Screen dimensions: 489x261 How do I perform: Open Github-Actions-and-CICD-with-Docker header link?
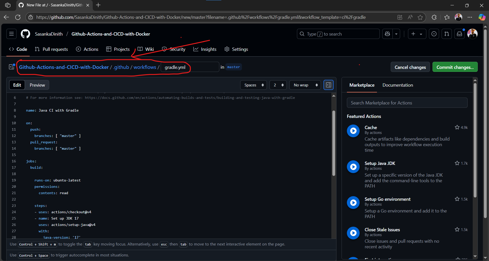pos(111,34)
